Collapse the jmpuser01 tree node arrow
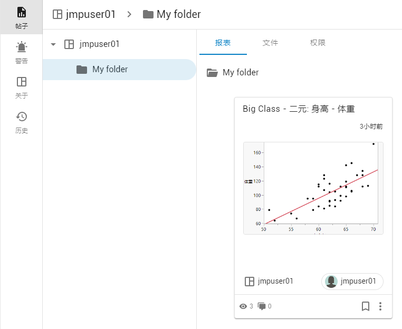Image resolution: width=402 pixels, height=329 pixels. point(53,44)
